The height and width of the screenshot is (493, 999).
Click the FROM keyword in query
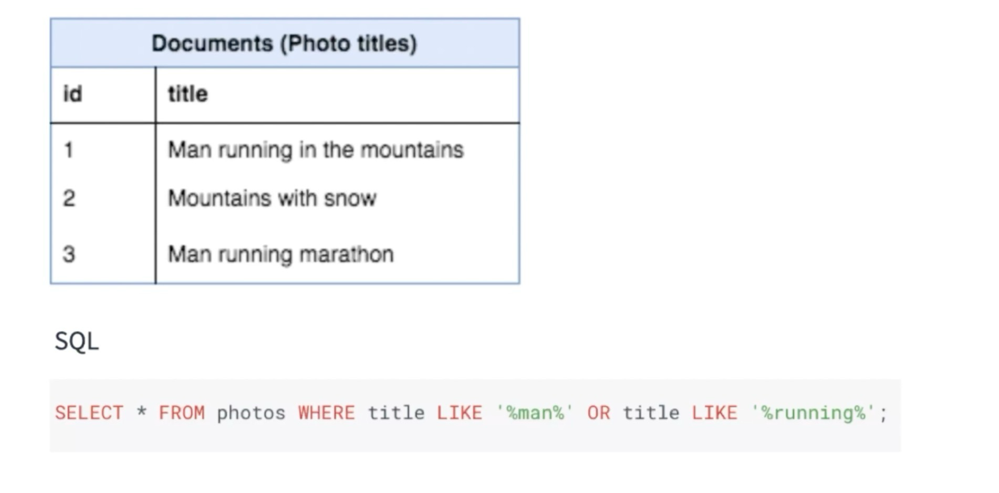pyautogui.click(x=181, y=413)
